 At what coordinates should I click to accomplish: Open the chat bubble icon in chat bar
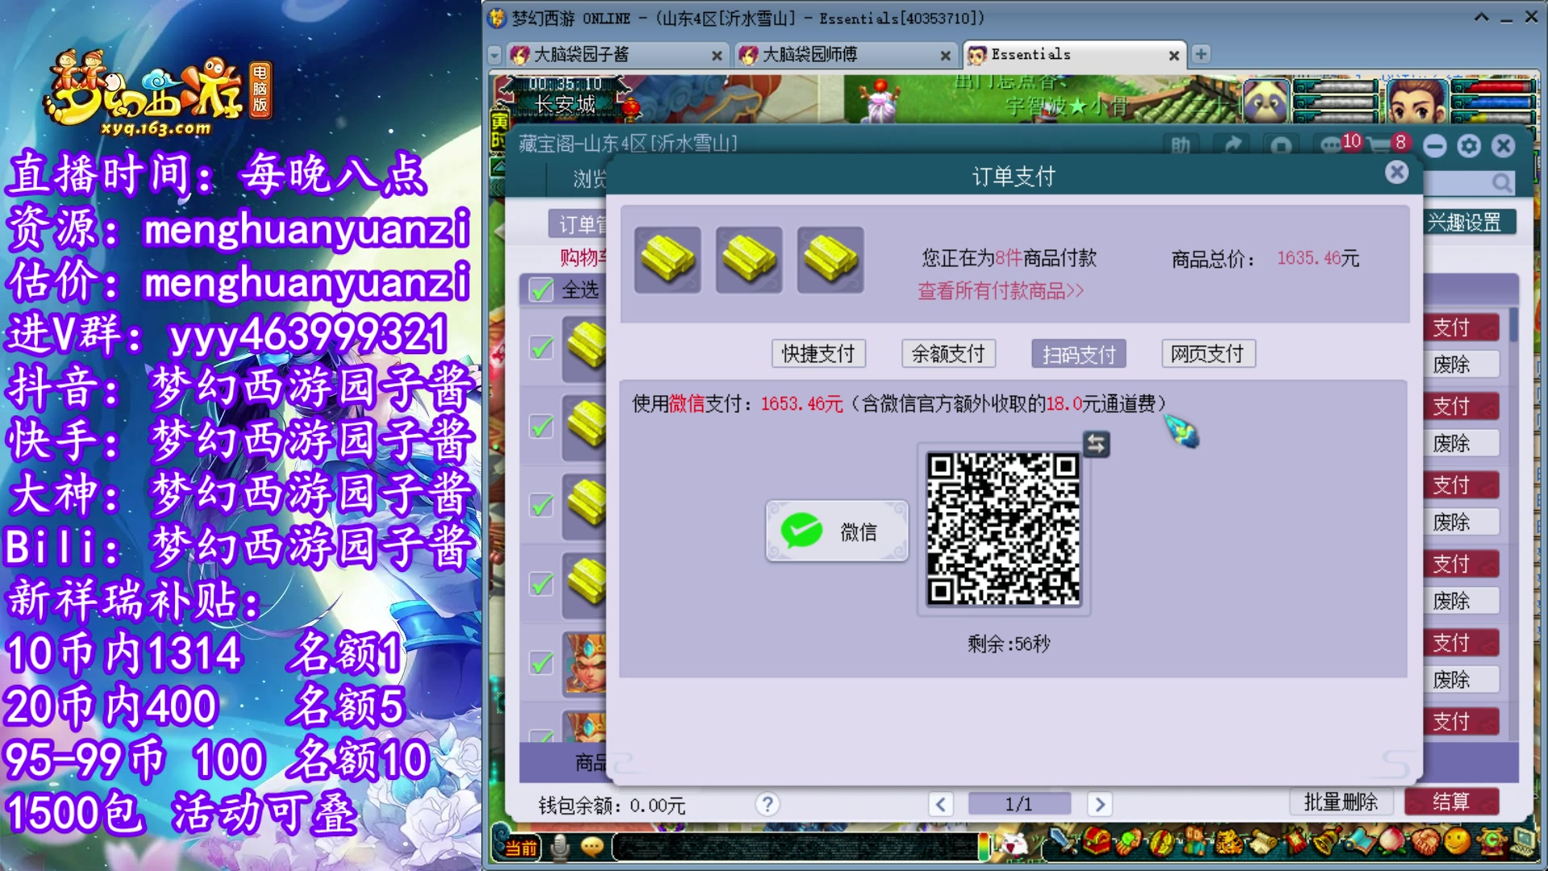(593, 847)
